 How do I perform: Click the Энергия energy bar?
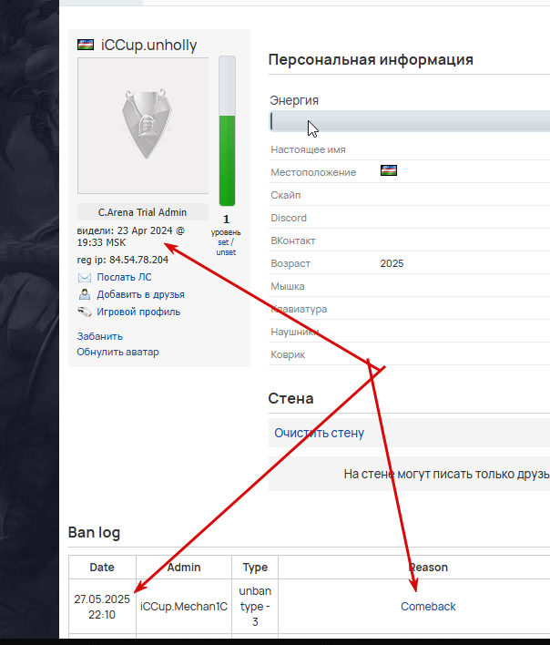pos(410,121)
